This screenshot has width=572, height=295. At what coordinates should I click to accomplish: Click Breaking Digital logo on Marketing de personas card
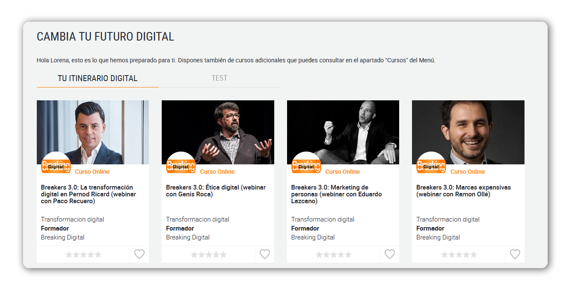306,166
